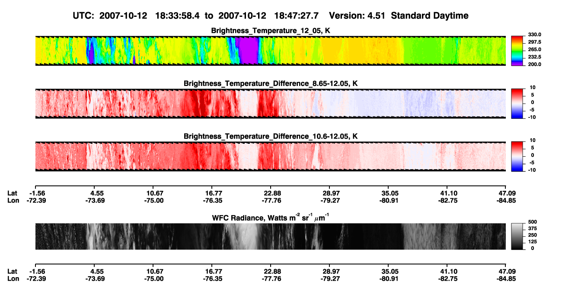Click longitude -76.35 on axis below WFC panel
562x288 pixels.
click(x=213, y=279)
